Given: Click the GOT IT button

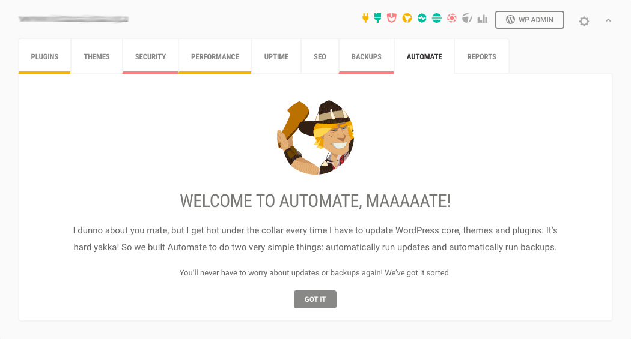Looking at the screenshot, I should 315,299.
